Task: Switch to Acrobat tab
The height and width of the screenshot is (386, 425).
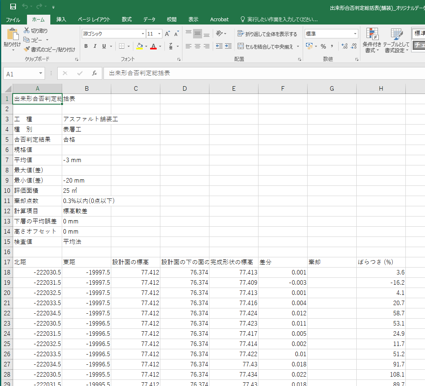Action: tap(219, 20)
